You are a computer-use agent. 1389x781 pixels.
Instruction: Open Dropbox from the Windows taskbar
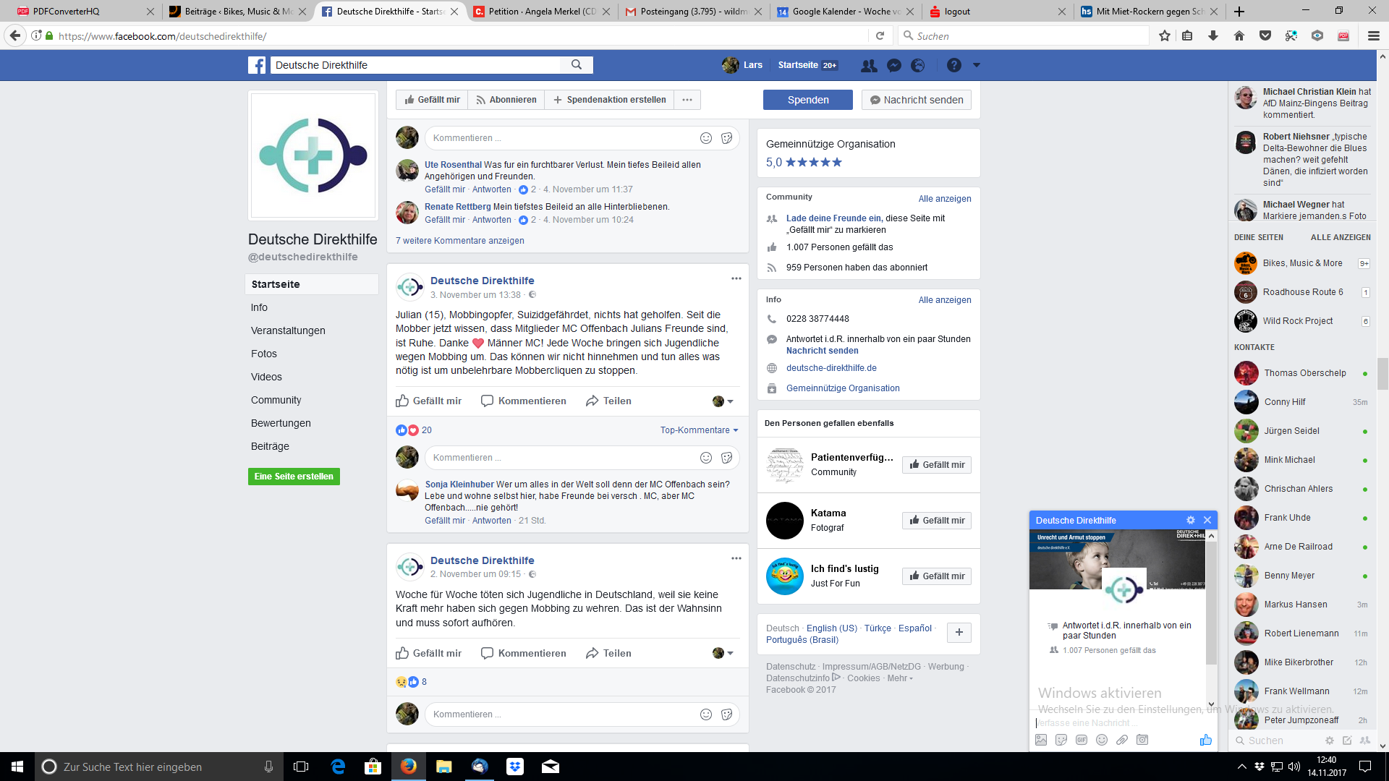pos(515,767)
